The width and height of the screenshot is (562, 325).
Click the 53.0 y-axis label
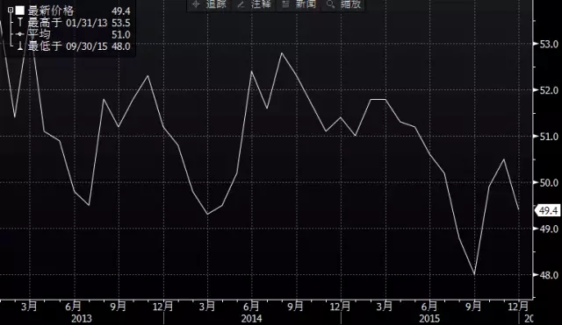click(548, 44)
